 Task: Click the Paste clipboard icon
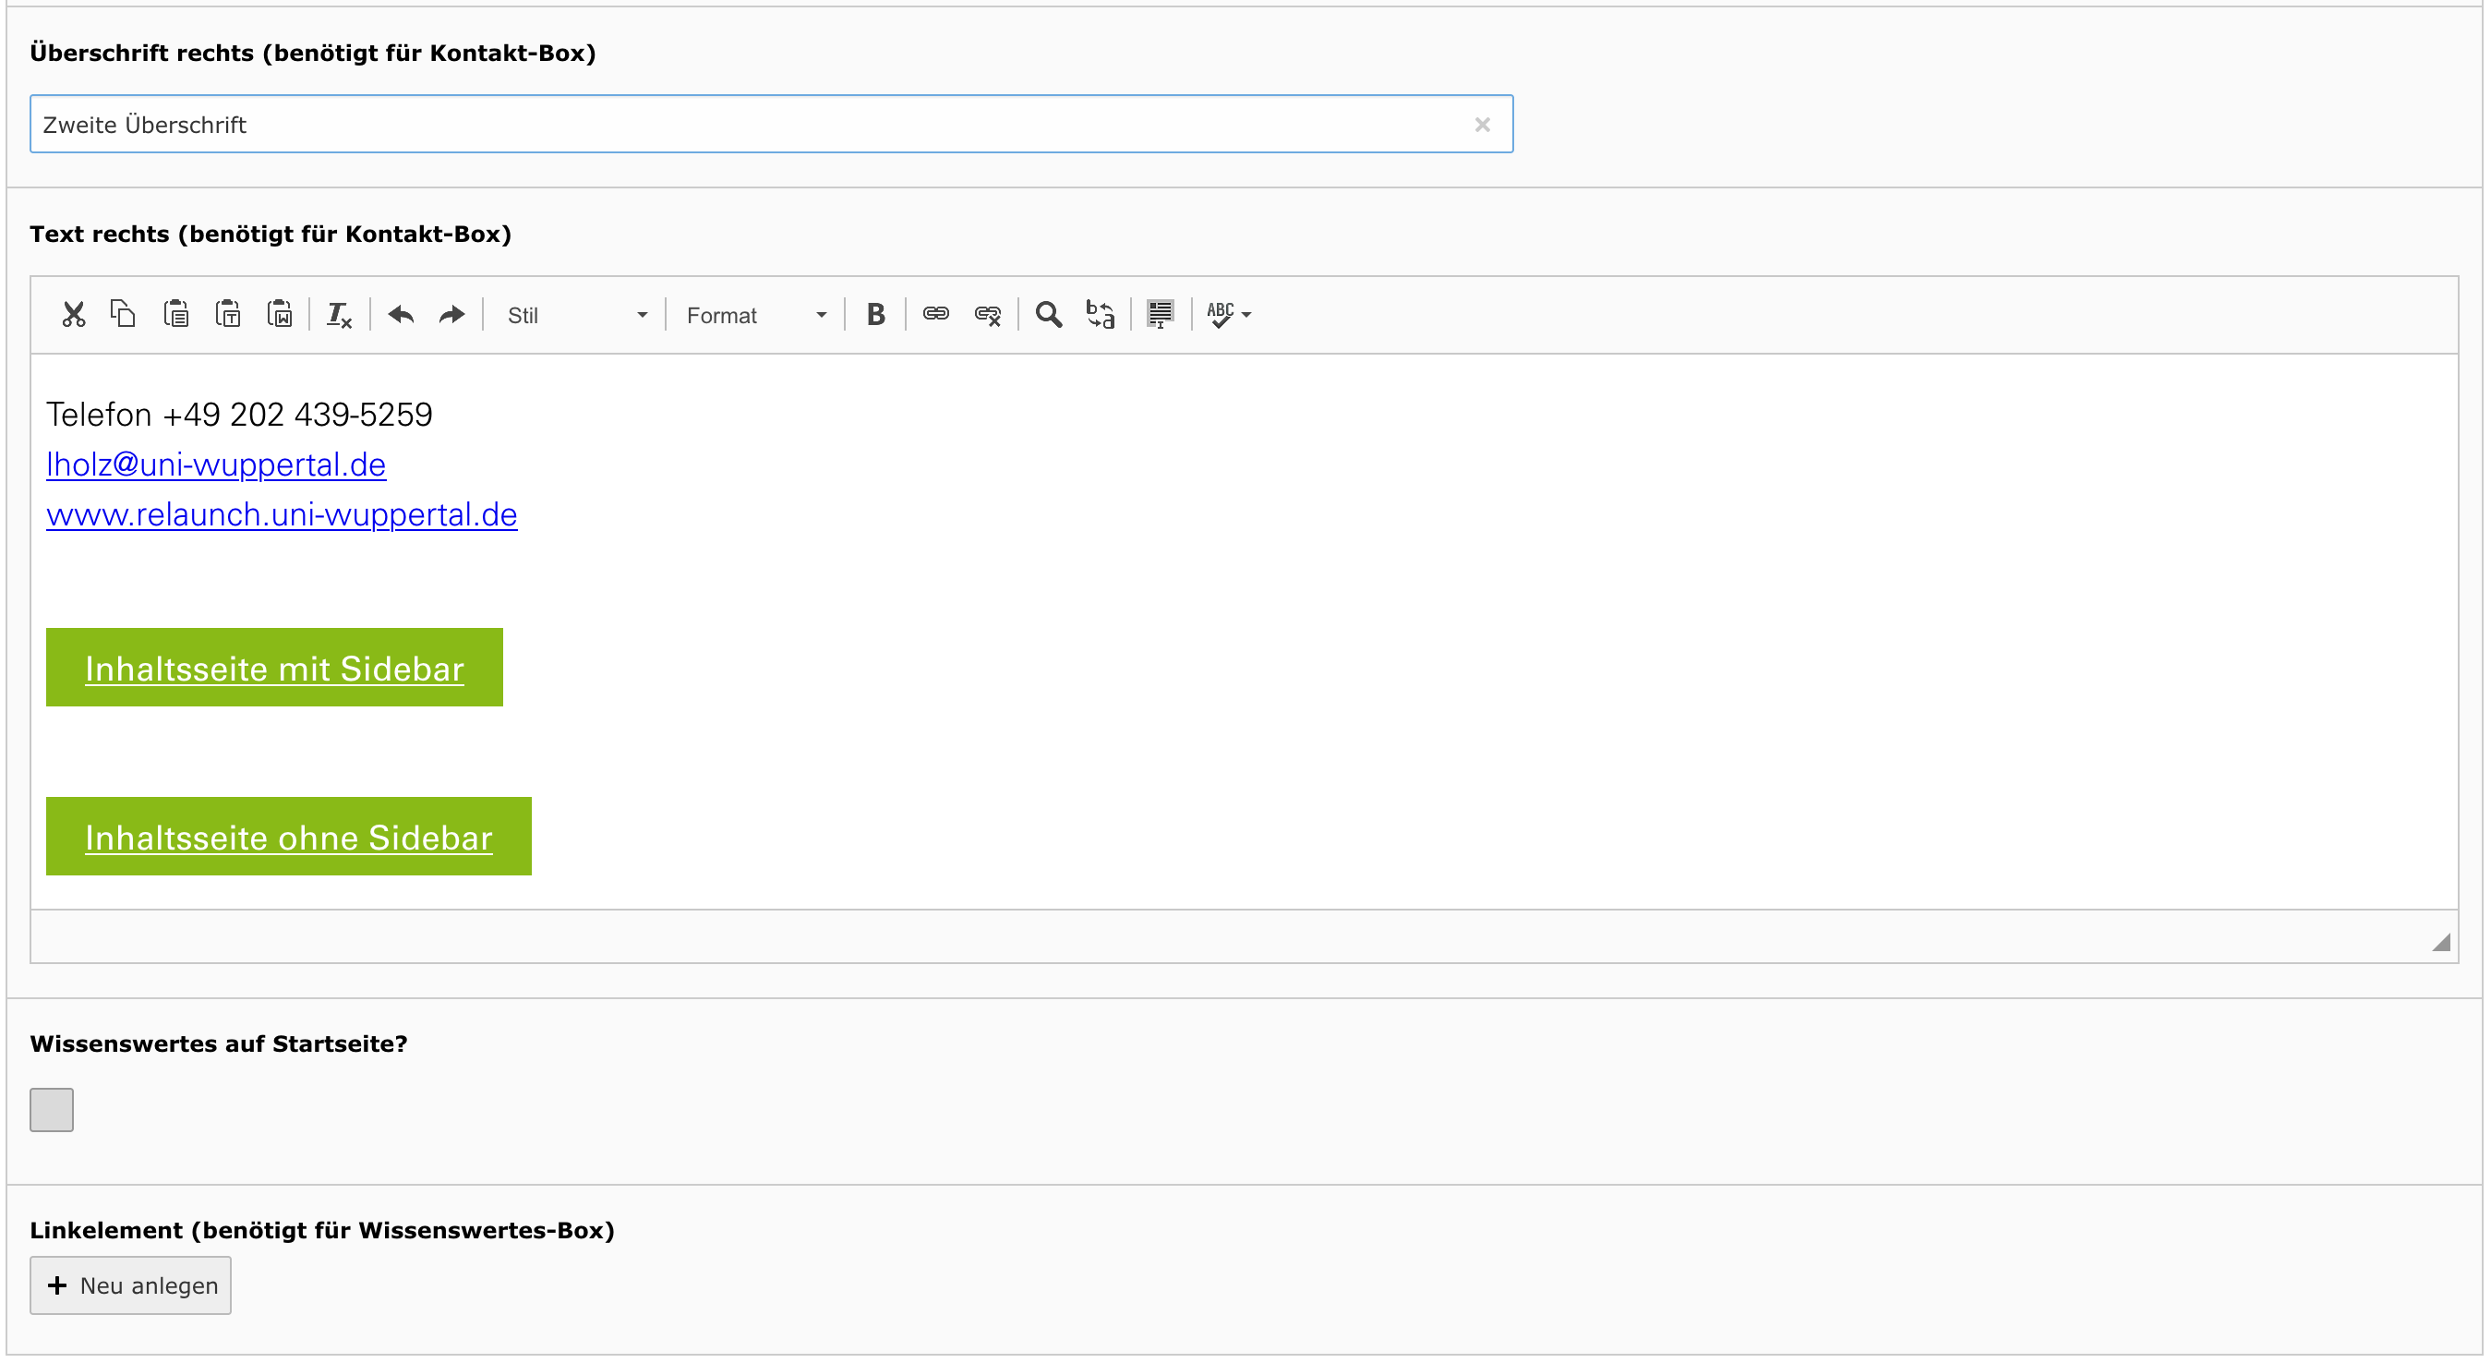(176, 314)
